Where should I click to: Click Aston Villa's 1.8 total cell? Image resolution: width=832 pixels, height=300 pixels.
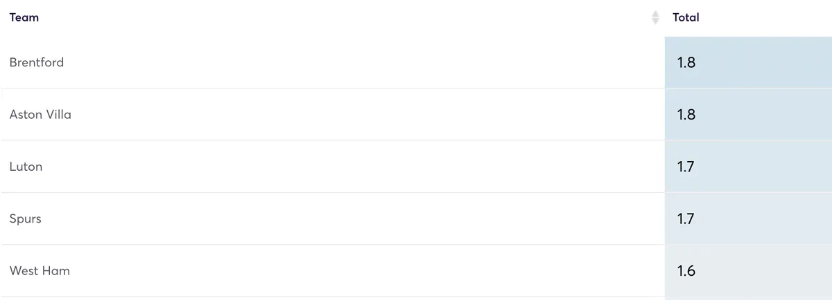(748, 115)
